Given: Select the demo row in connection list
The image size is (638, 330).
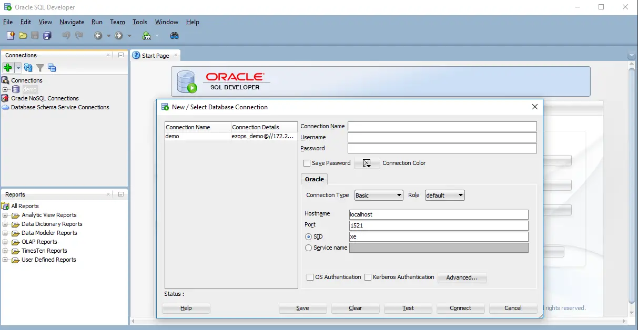Looking at the screenshot, I should [231, 136].
